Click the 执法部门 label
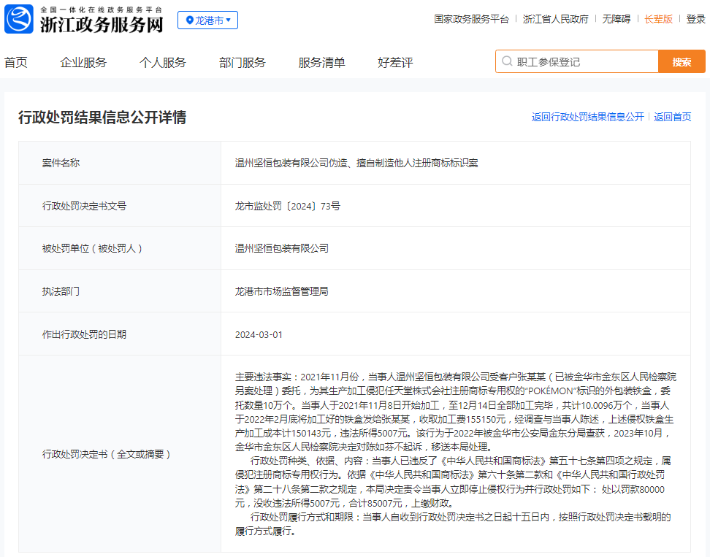 pos(61,291)
